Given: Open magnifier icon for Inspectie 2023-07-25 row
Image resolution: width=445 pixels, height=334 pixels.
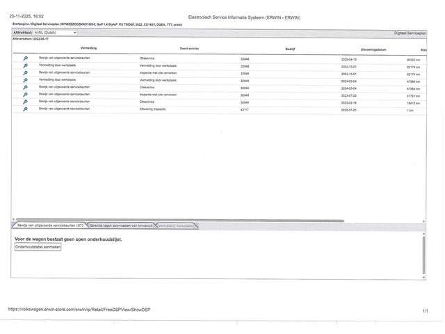Looking at the screenshot, I should tap(26, 95).
